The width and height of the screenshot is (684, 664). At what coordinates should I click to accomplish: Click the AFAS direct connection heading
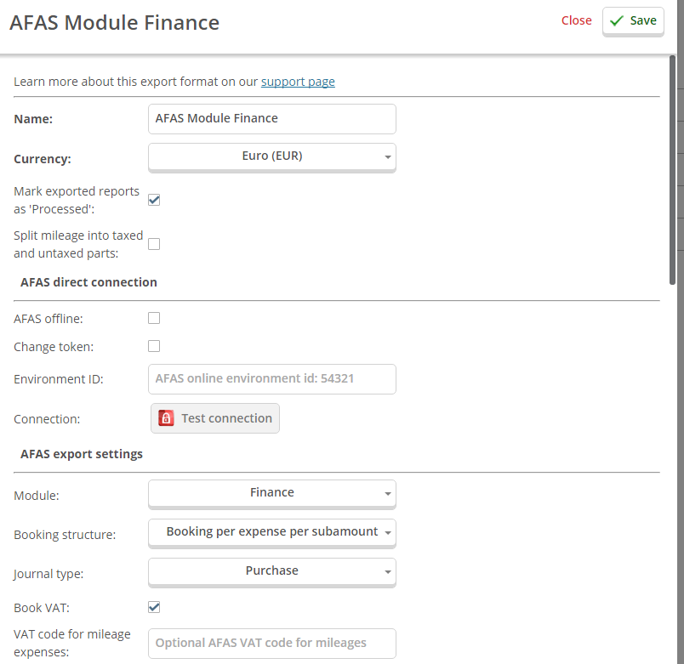coord(88,282)
